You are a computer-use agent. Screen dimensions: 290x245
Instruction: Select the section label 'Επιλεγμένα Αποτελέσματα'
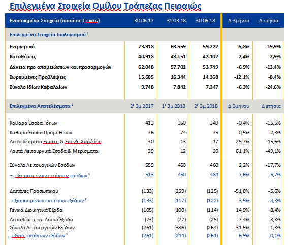click(x=40, y=106)
